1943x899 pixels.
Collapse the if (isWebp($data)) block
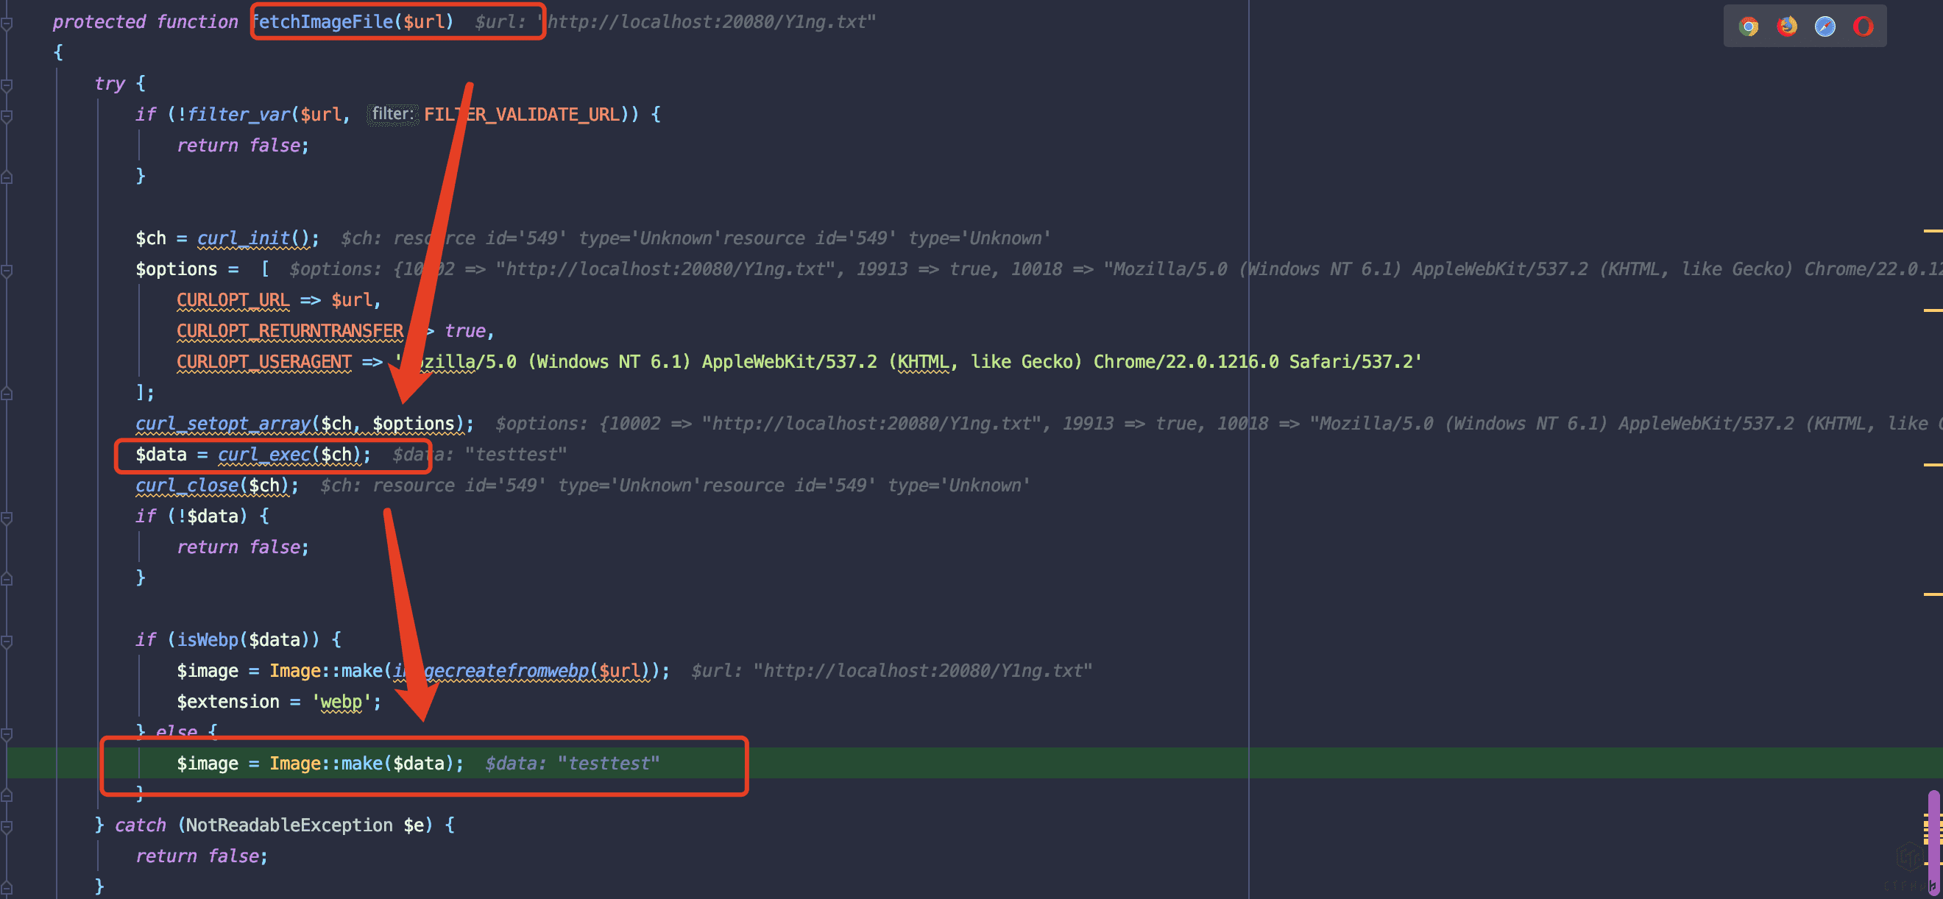coord(7,641)
